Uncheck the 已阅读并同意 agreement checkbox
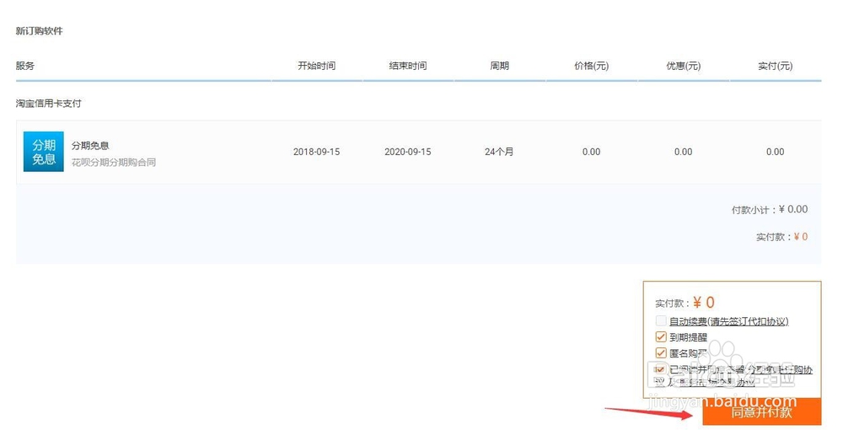The image size is (843, 430). 660,370
